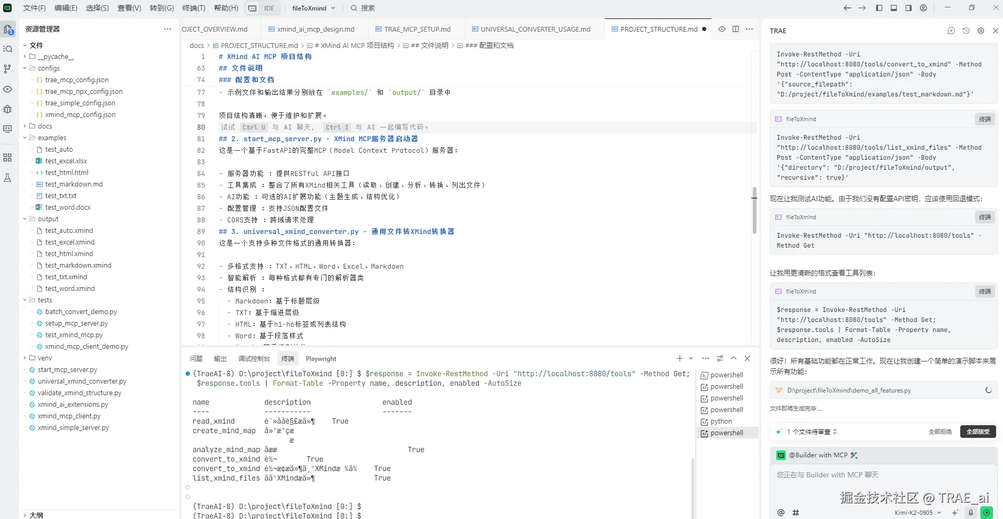
Task: Open test_markdown.xmind in output folder
Action: (x=78, y=265)
